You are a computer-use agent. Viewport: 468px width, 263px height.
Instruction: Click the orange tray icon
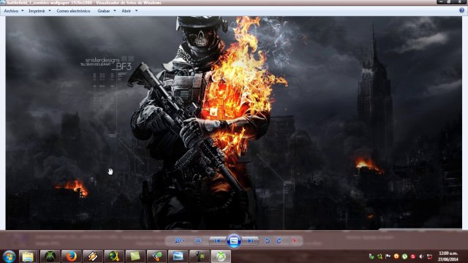[396, 256]
